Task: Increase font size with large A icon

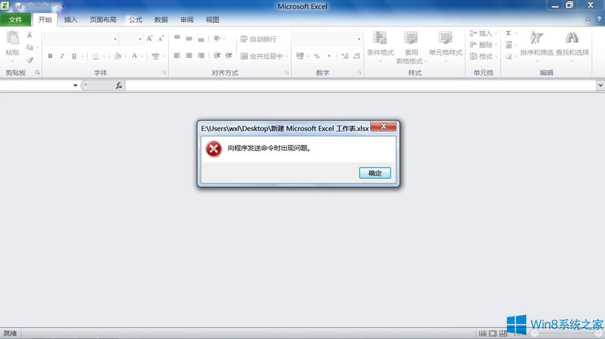Action: pos(149,39)
